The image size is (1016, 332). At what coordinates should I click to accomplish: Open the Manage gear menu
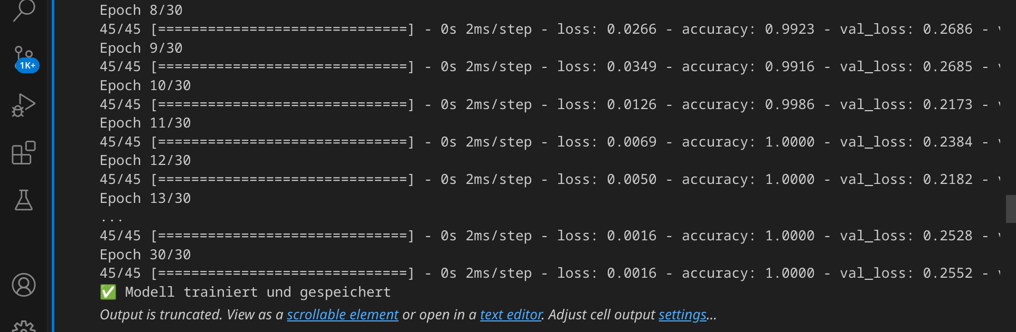click(24, 327)
